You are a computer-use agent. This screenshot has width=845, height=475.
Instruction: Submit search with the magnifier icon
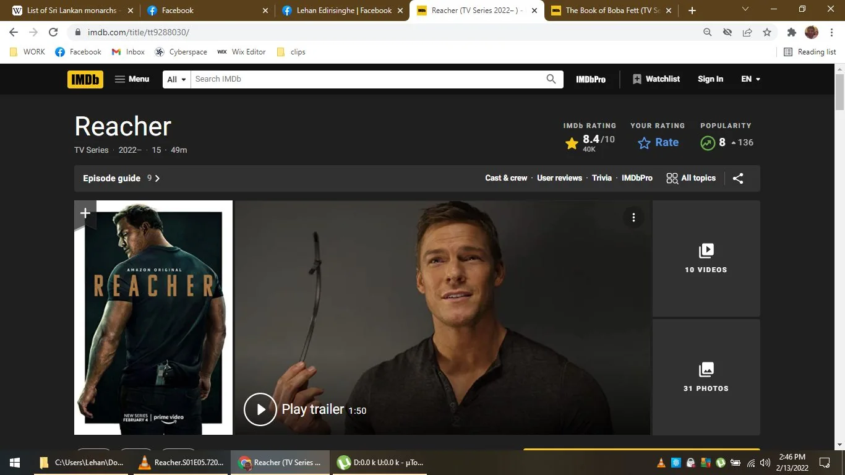tap(551, 79)
